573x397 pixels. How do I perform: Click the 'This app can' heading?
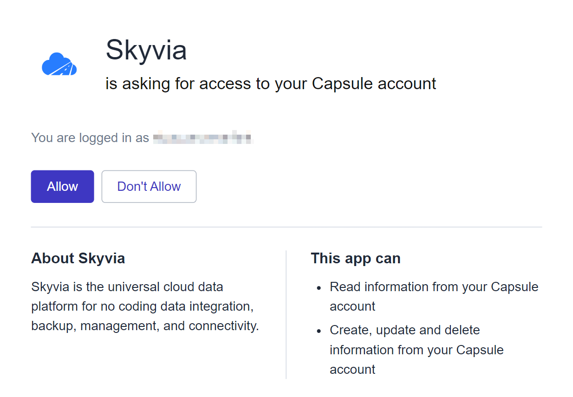click(356, 258)
